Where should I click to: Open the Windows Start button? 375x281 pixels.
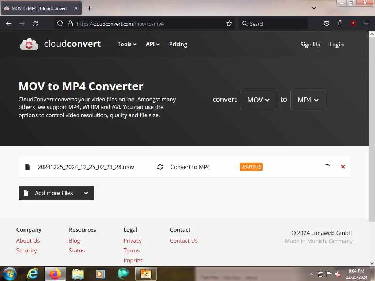tap(10, 274)
